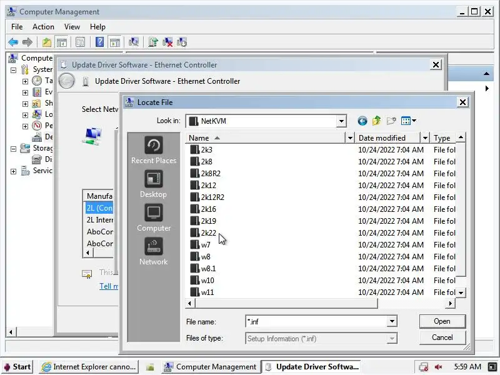Click the Scan for hardware changes toolbar icon

(134, 42)
